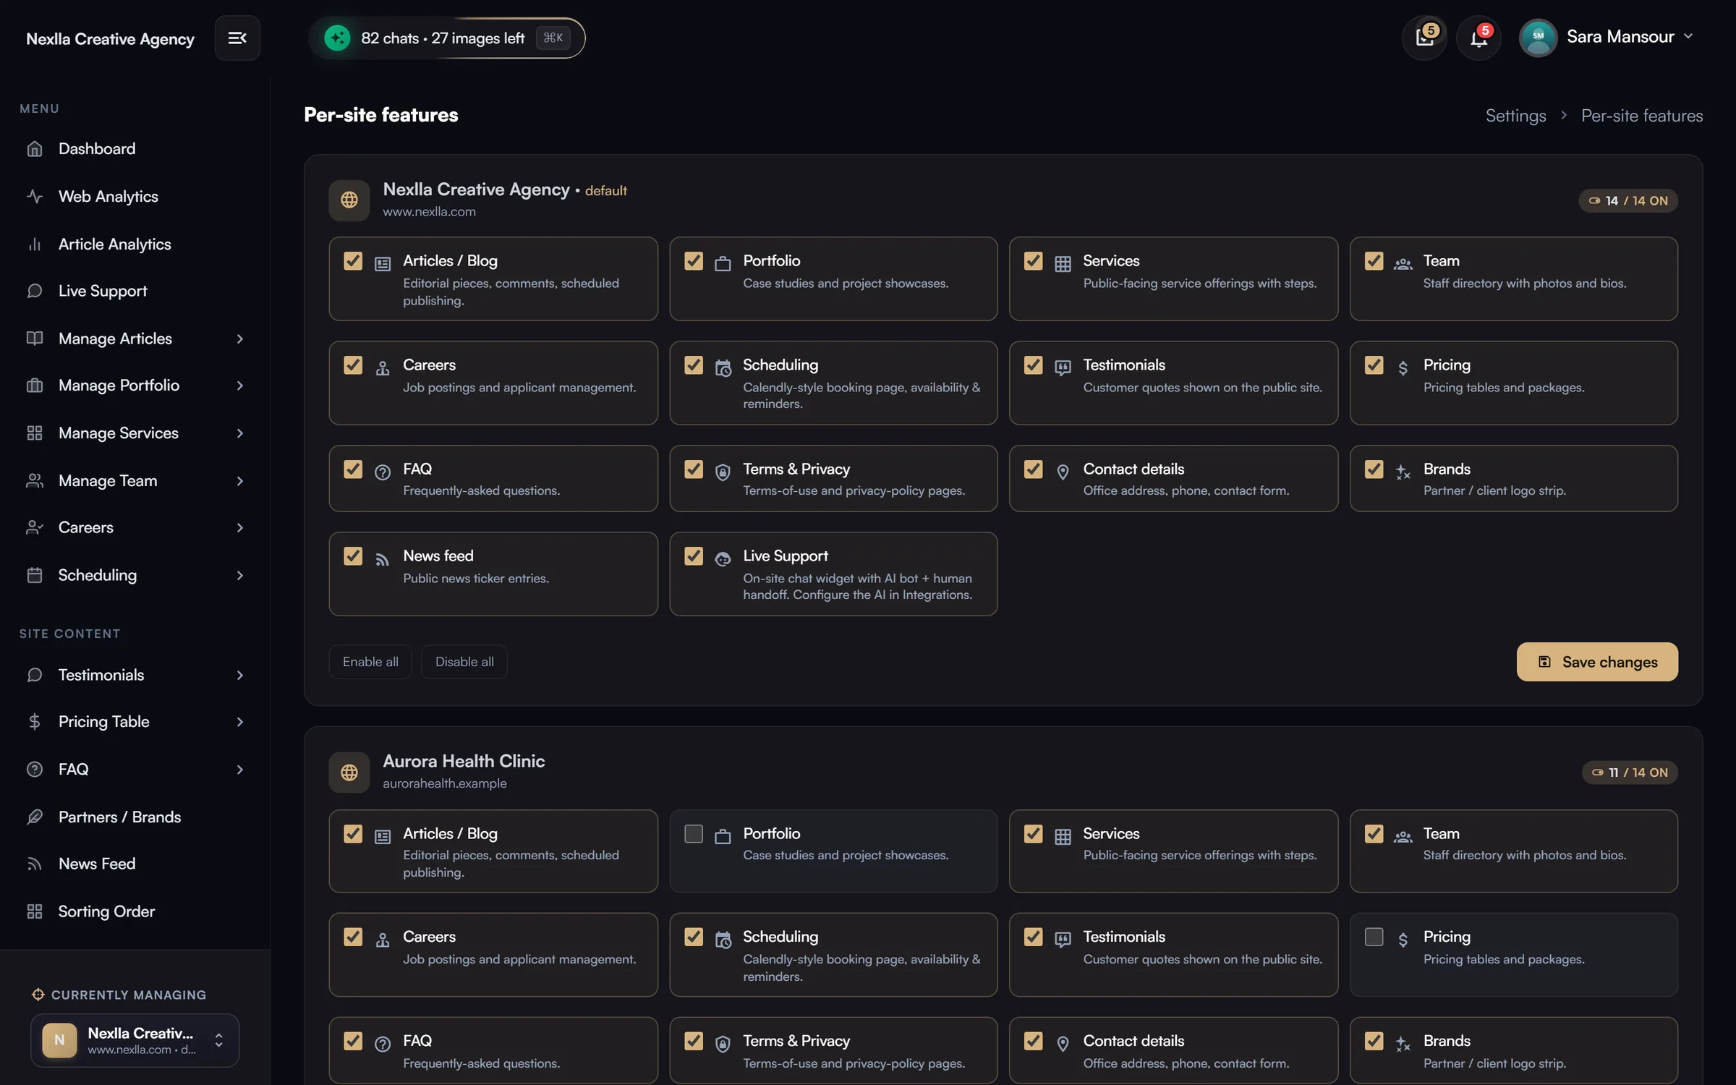This screenshot has height=1085, width=1736.
Task: Expand the Manage Team submenu chevron
Action: [x=239, y=481]
